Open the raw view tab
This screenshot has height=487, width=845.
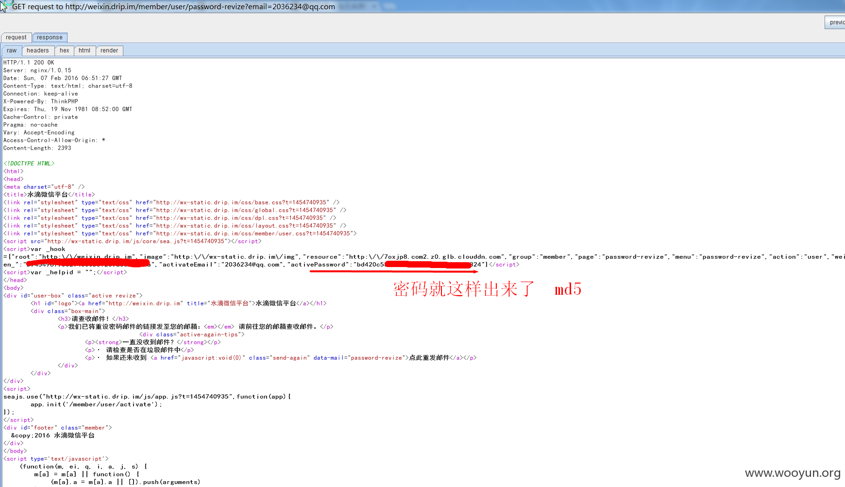12,50
